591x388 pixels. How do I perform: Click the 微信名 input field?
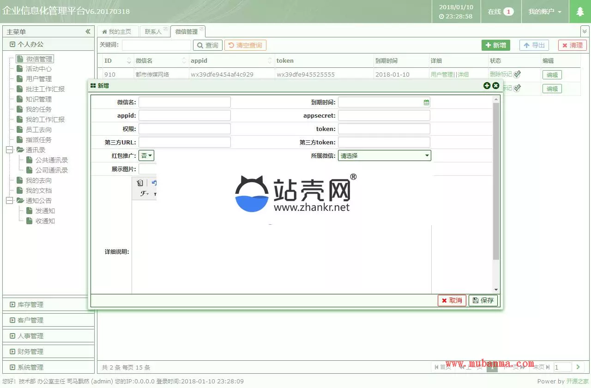point(184,102)
